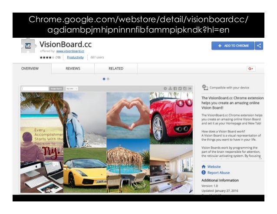277x214 pixels.
Task: Select the second carousel dot indicator
Action: pyautogui.click(x=108, y=79)
